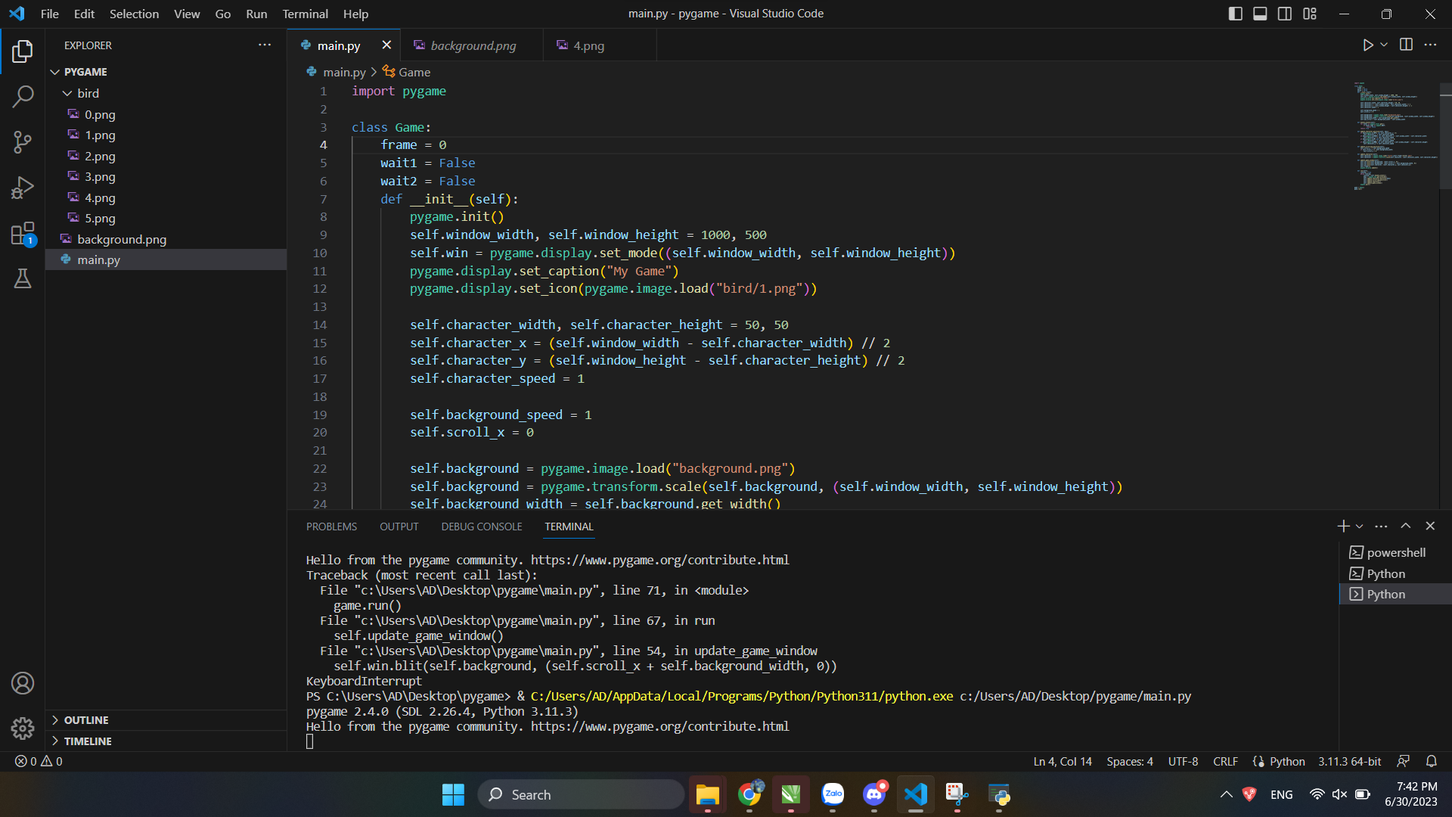
Task: Select interpreter 3.11.3 64-bit
Action: pos(1349,761)
